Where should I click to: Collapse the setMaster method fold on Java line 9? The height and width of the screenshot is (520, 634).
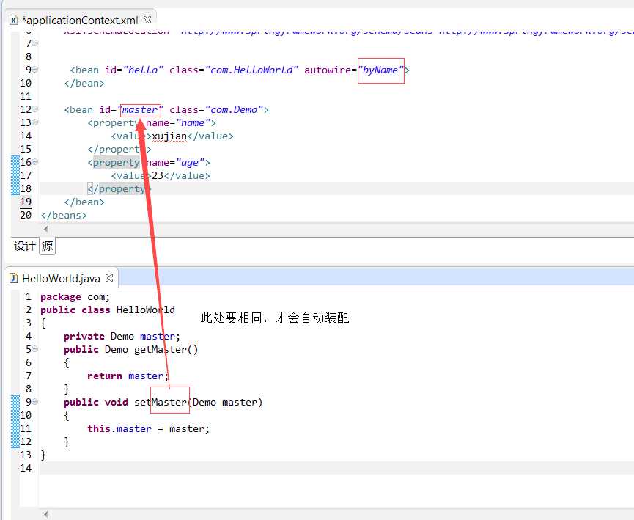pos(35,402)
